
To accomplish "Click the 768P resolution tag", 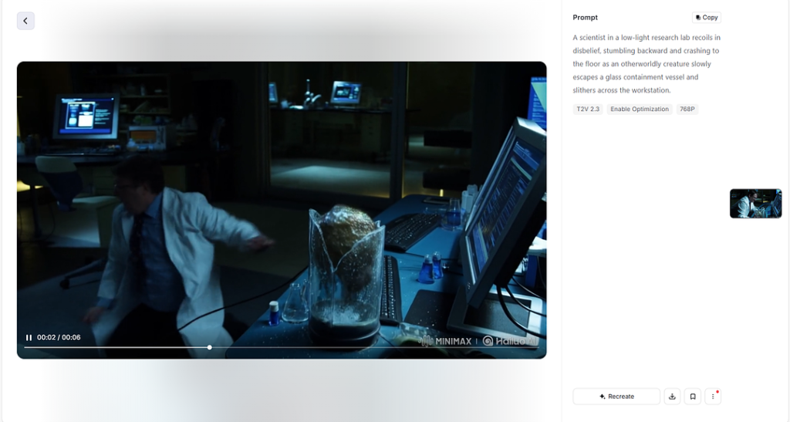I will click(x=687, y=110).
